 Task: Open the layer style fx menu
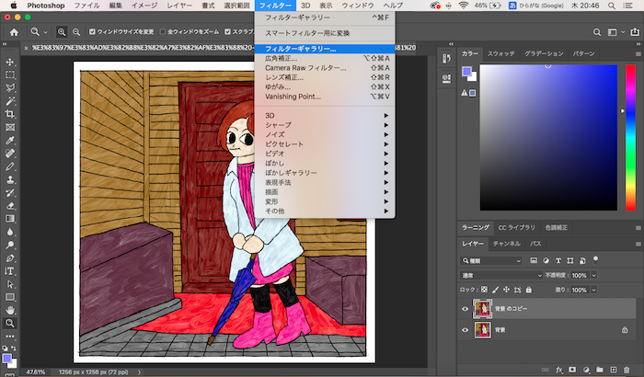558,370
